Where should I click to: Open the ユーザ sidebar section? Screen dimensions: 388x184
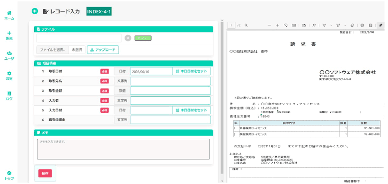click(9, 56)
